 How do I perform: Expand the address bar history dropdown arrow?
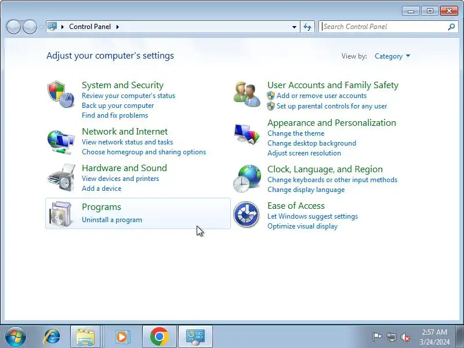[x=294, y=27]
